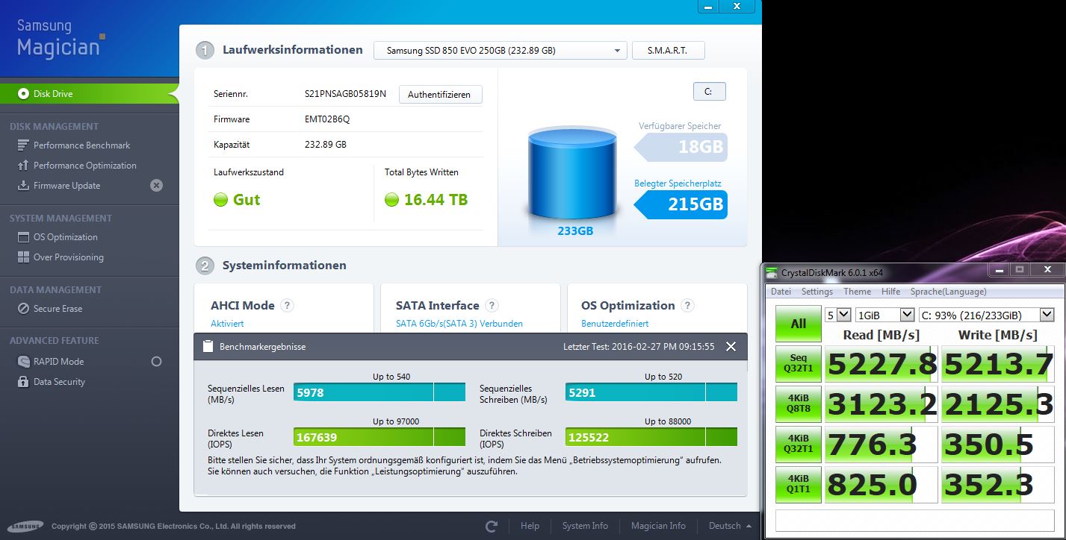
Task: Click the Benchmarkergebnisse clipboard icon
Action: click(x=208, y=346)
